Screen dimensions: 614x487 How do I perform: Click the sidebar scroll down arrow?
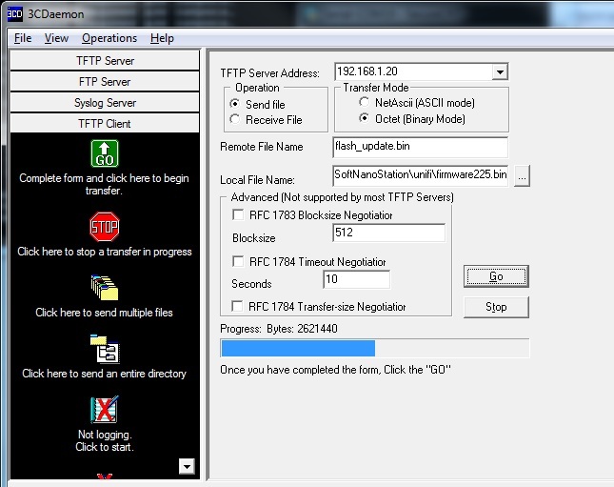pyautogui.click(x=187, y=466)
